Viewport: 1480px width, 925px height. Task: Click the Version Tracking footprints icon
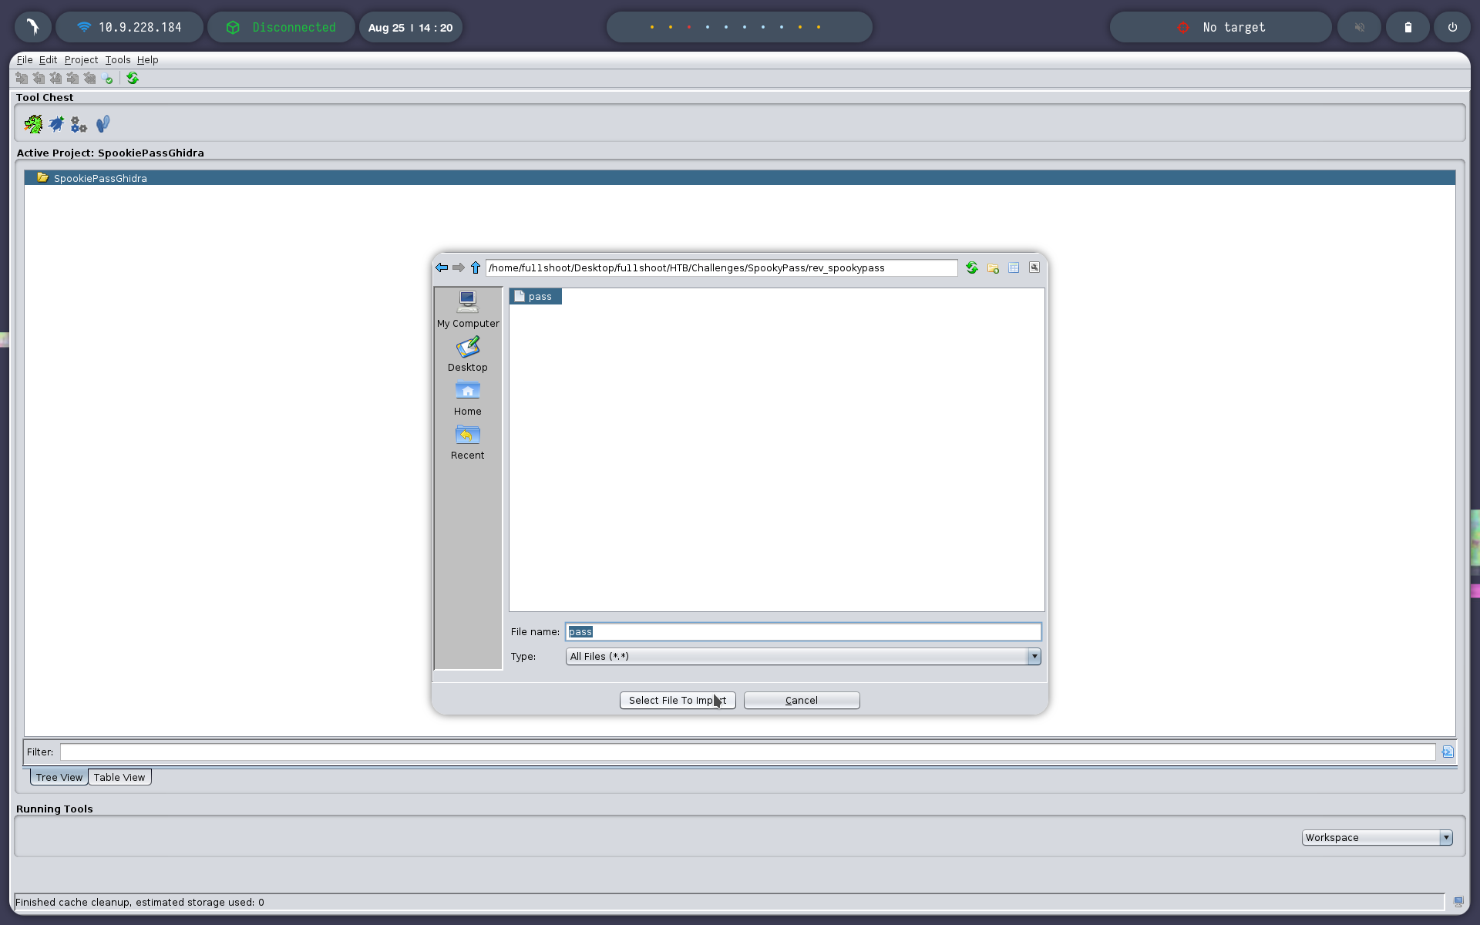coord(103,124)
